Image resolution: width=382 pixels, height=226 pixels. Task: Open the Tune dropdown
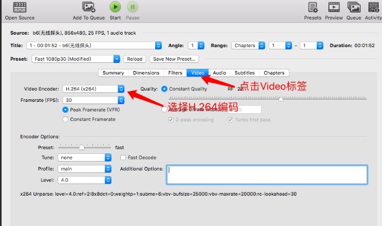point(85,157)
